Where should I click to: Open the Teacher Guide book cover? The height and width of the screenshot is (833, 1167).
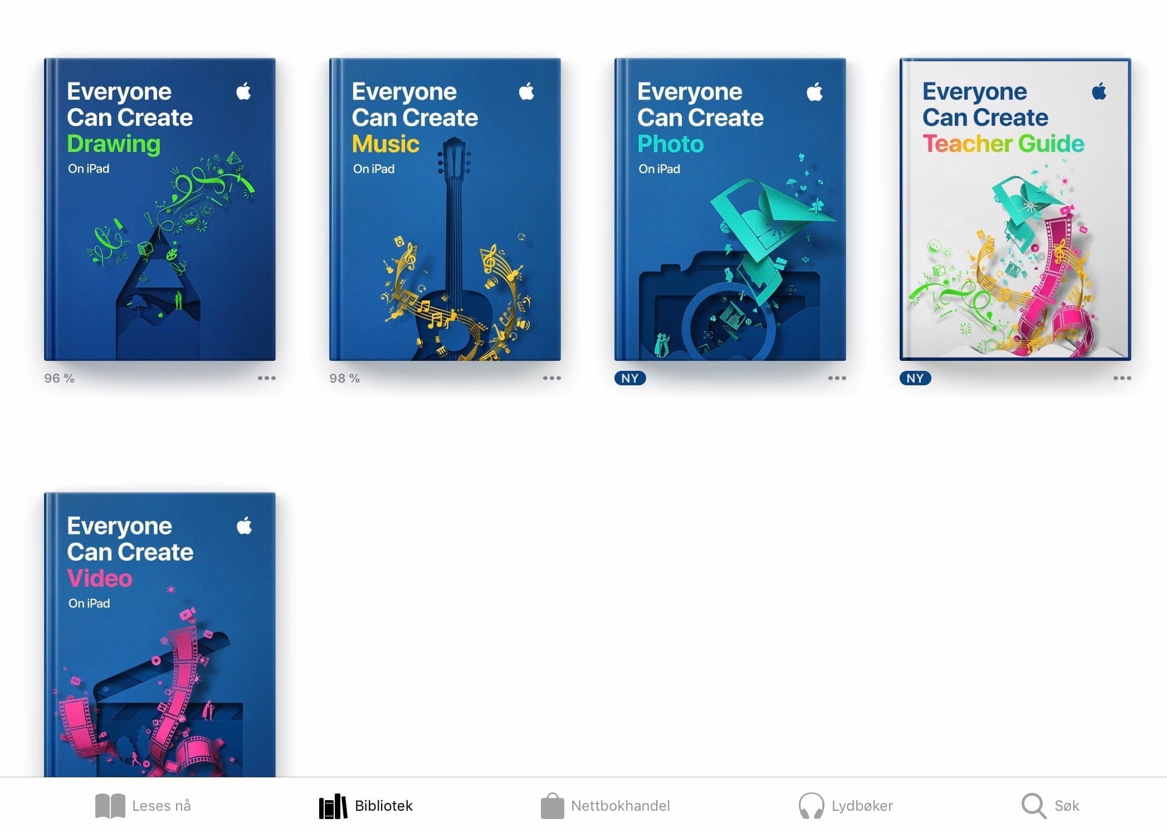click(1015, 209)
